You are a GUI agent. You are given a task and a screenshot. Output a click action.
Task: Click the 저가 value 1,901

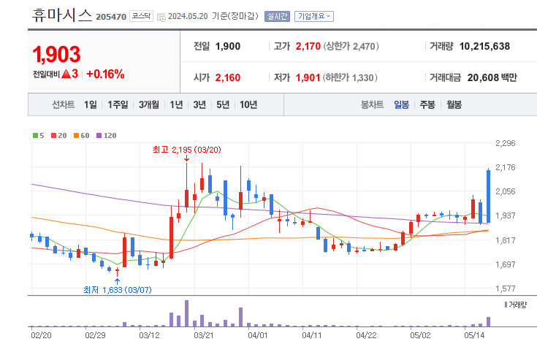coord(308,77)
